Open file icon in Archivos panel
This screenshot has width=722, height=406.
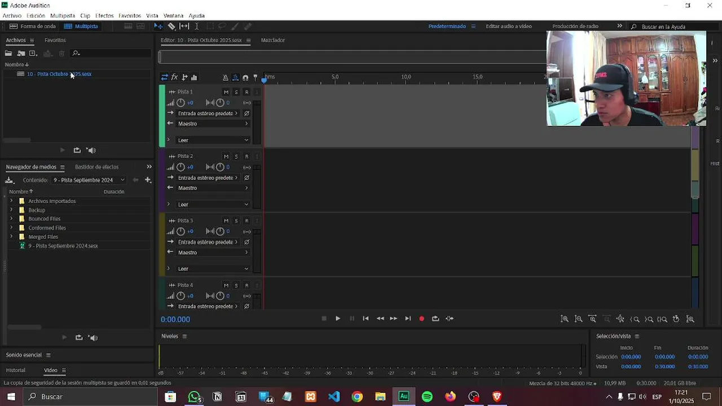8,53
